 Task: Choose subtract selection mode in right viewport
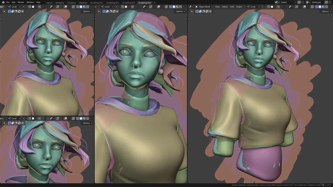point(204,11)
